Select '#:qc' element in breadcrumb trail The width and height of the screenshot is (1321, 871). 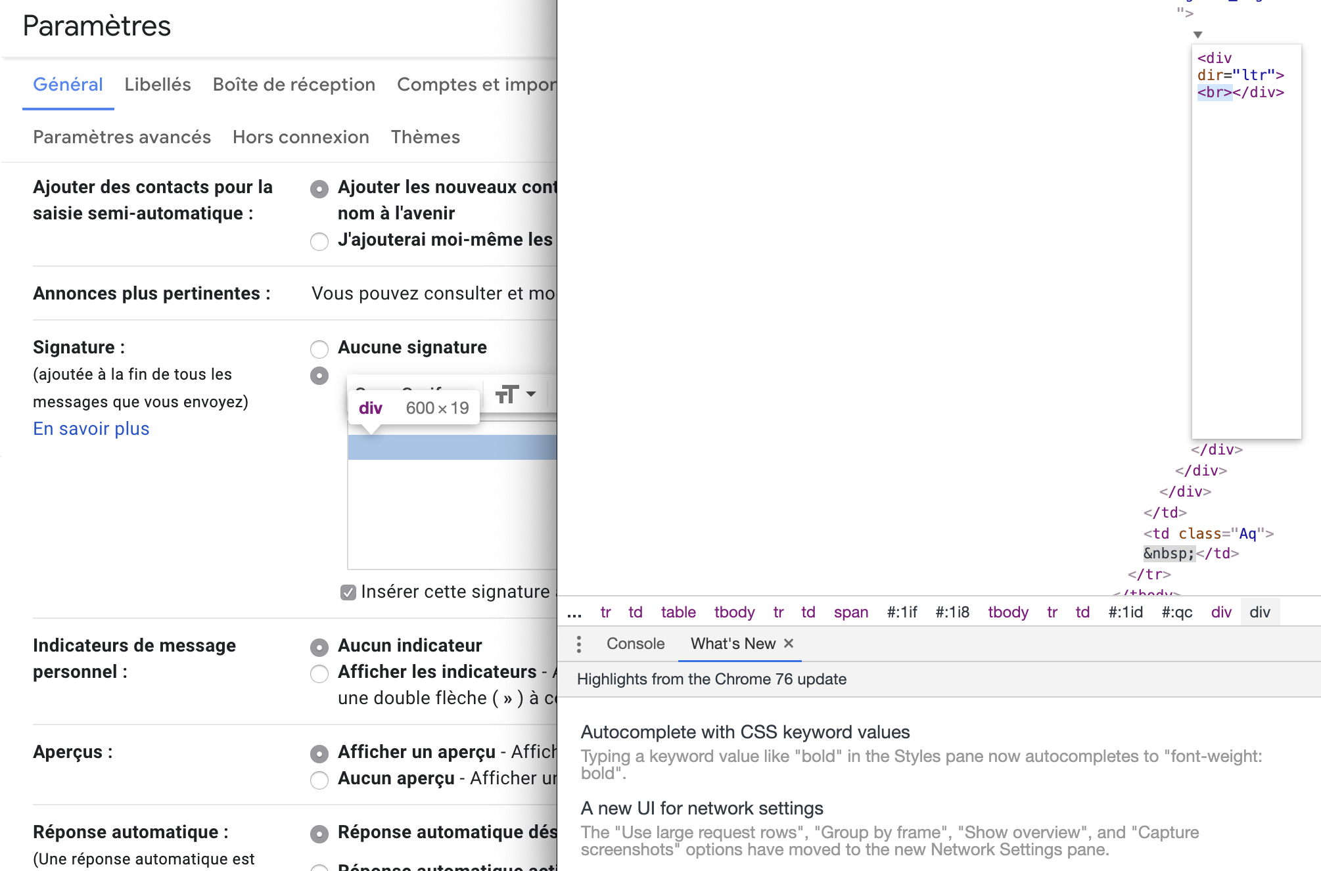1176,612
